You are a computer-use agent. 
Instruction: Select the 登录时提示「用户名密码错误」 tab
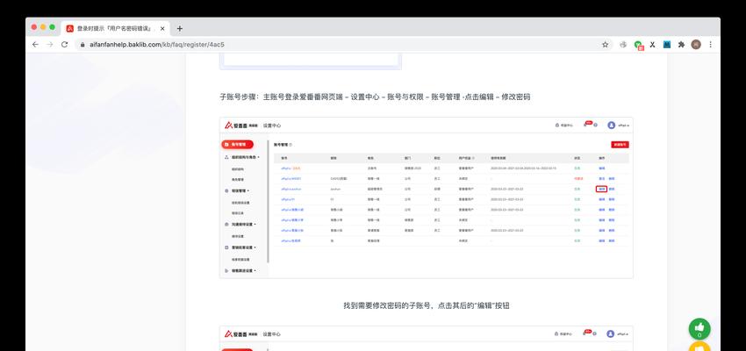(x=116, y=29)
